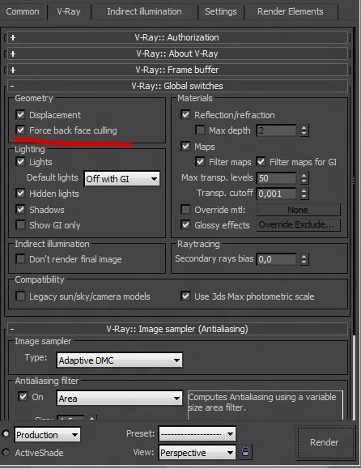Enable Show GI only
The height and width of the screenshot is (469, 361).
(x=20, y=225)
